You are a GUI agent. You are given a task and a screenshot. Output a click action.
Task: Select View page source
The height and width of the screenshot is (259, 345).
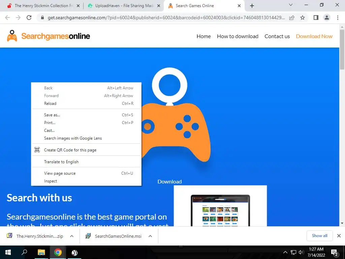pyautogui.click(x=86, y=173)
